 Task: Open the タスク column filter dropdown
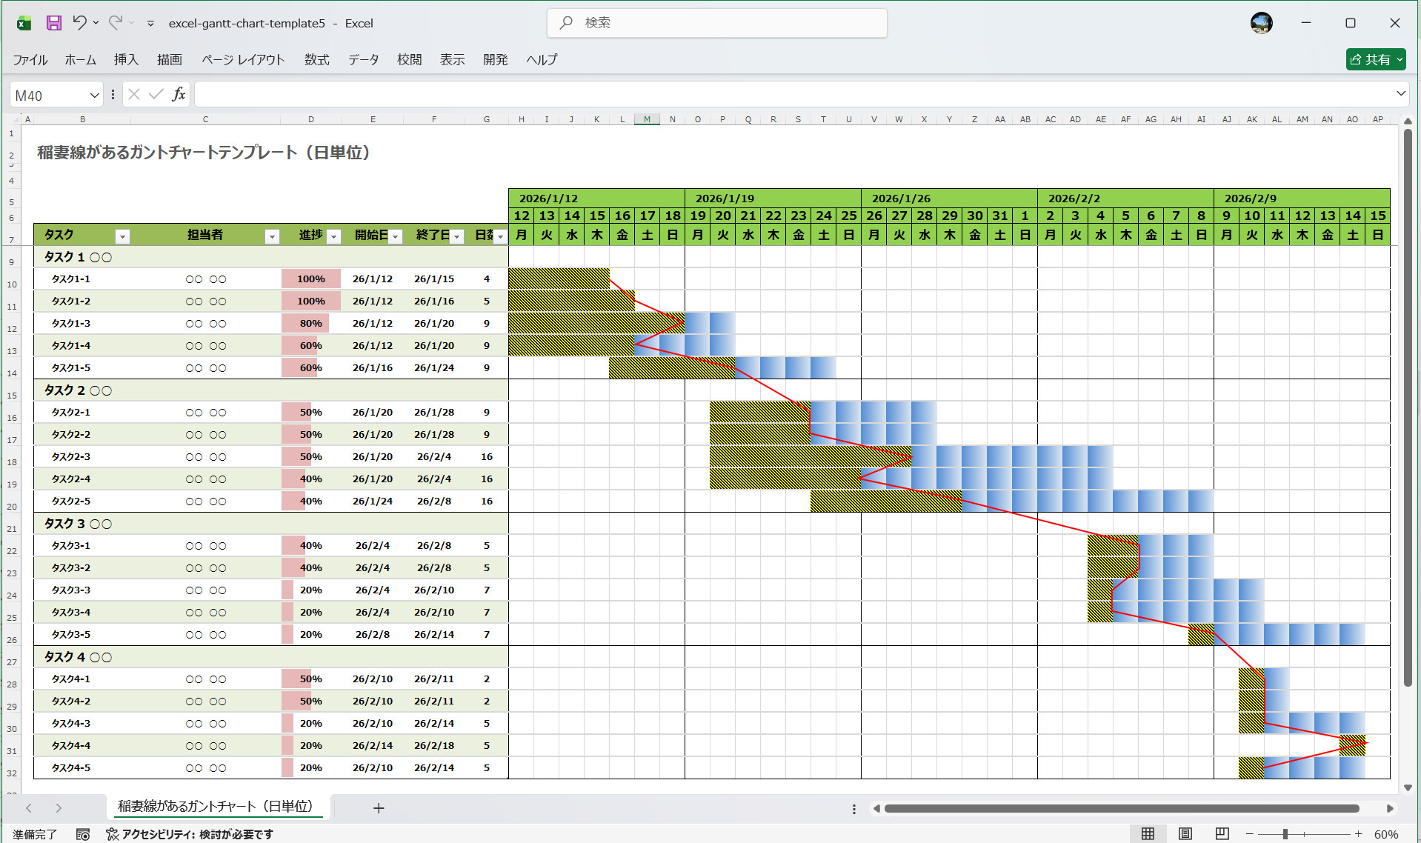[x=123, y=236]
